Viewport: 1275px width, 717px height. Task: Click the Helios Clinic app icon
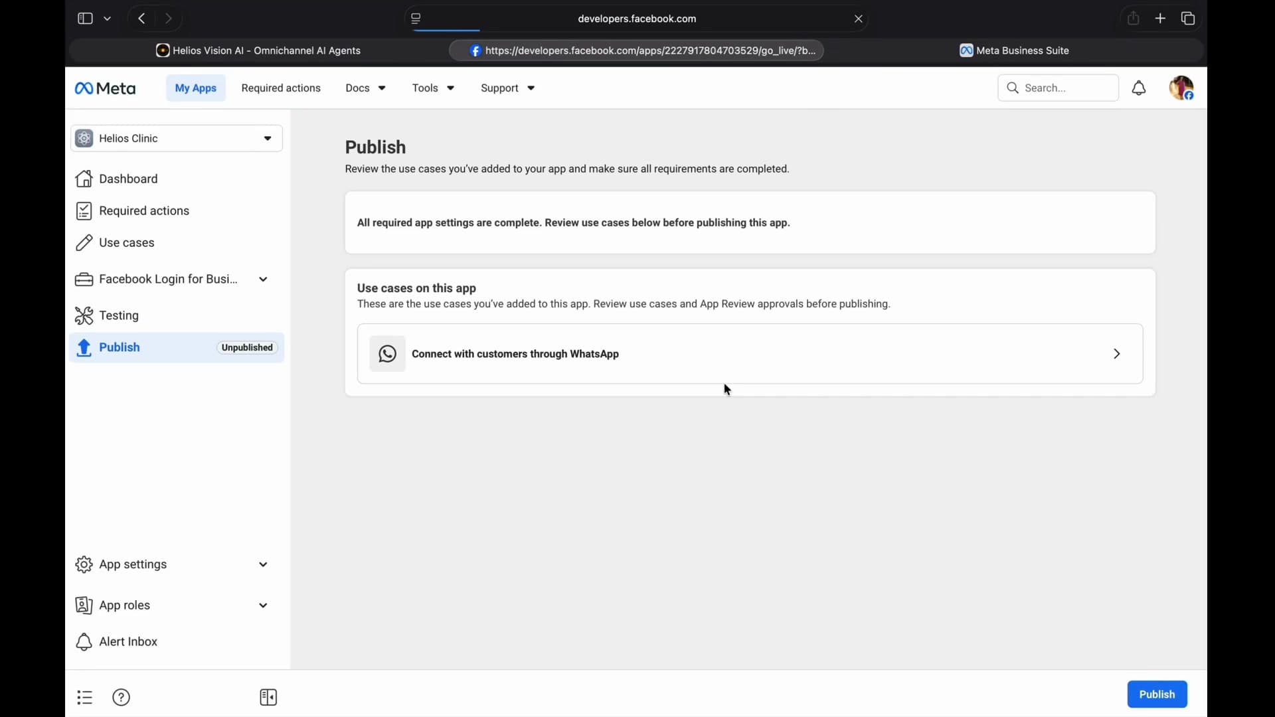coord(84,139)
